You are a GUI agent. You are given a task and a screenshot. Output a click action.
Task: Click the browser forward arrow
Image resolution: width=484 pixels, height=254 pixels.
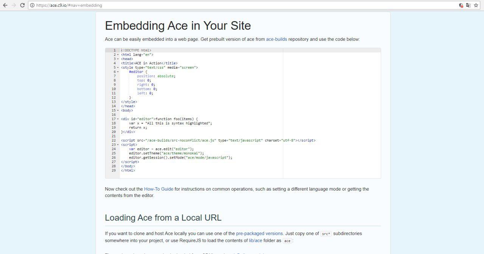click(x=14, y=5)
